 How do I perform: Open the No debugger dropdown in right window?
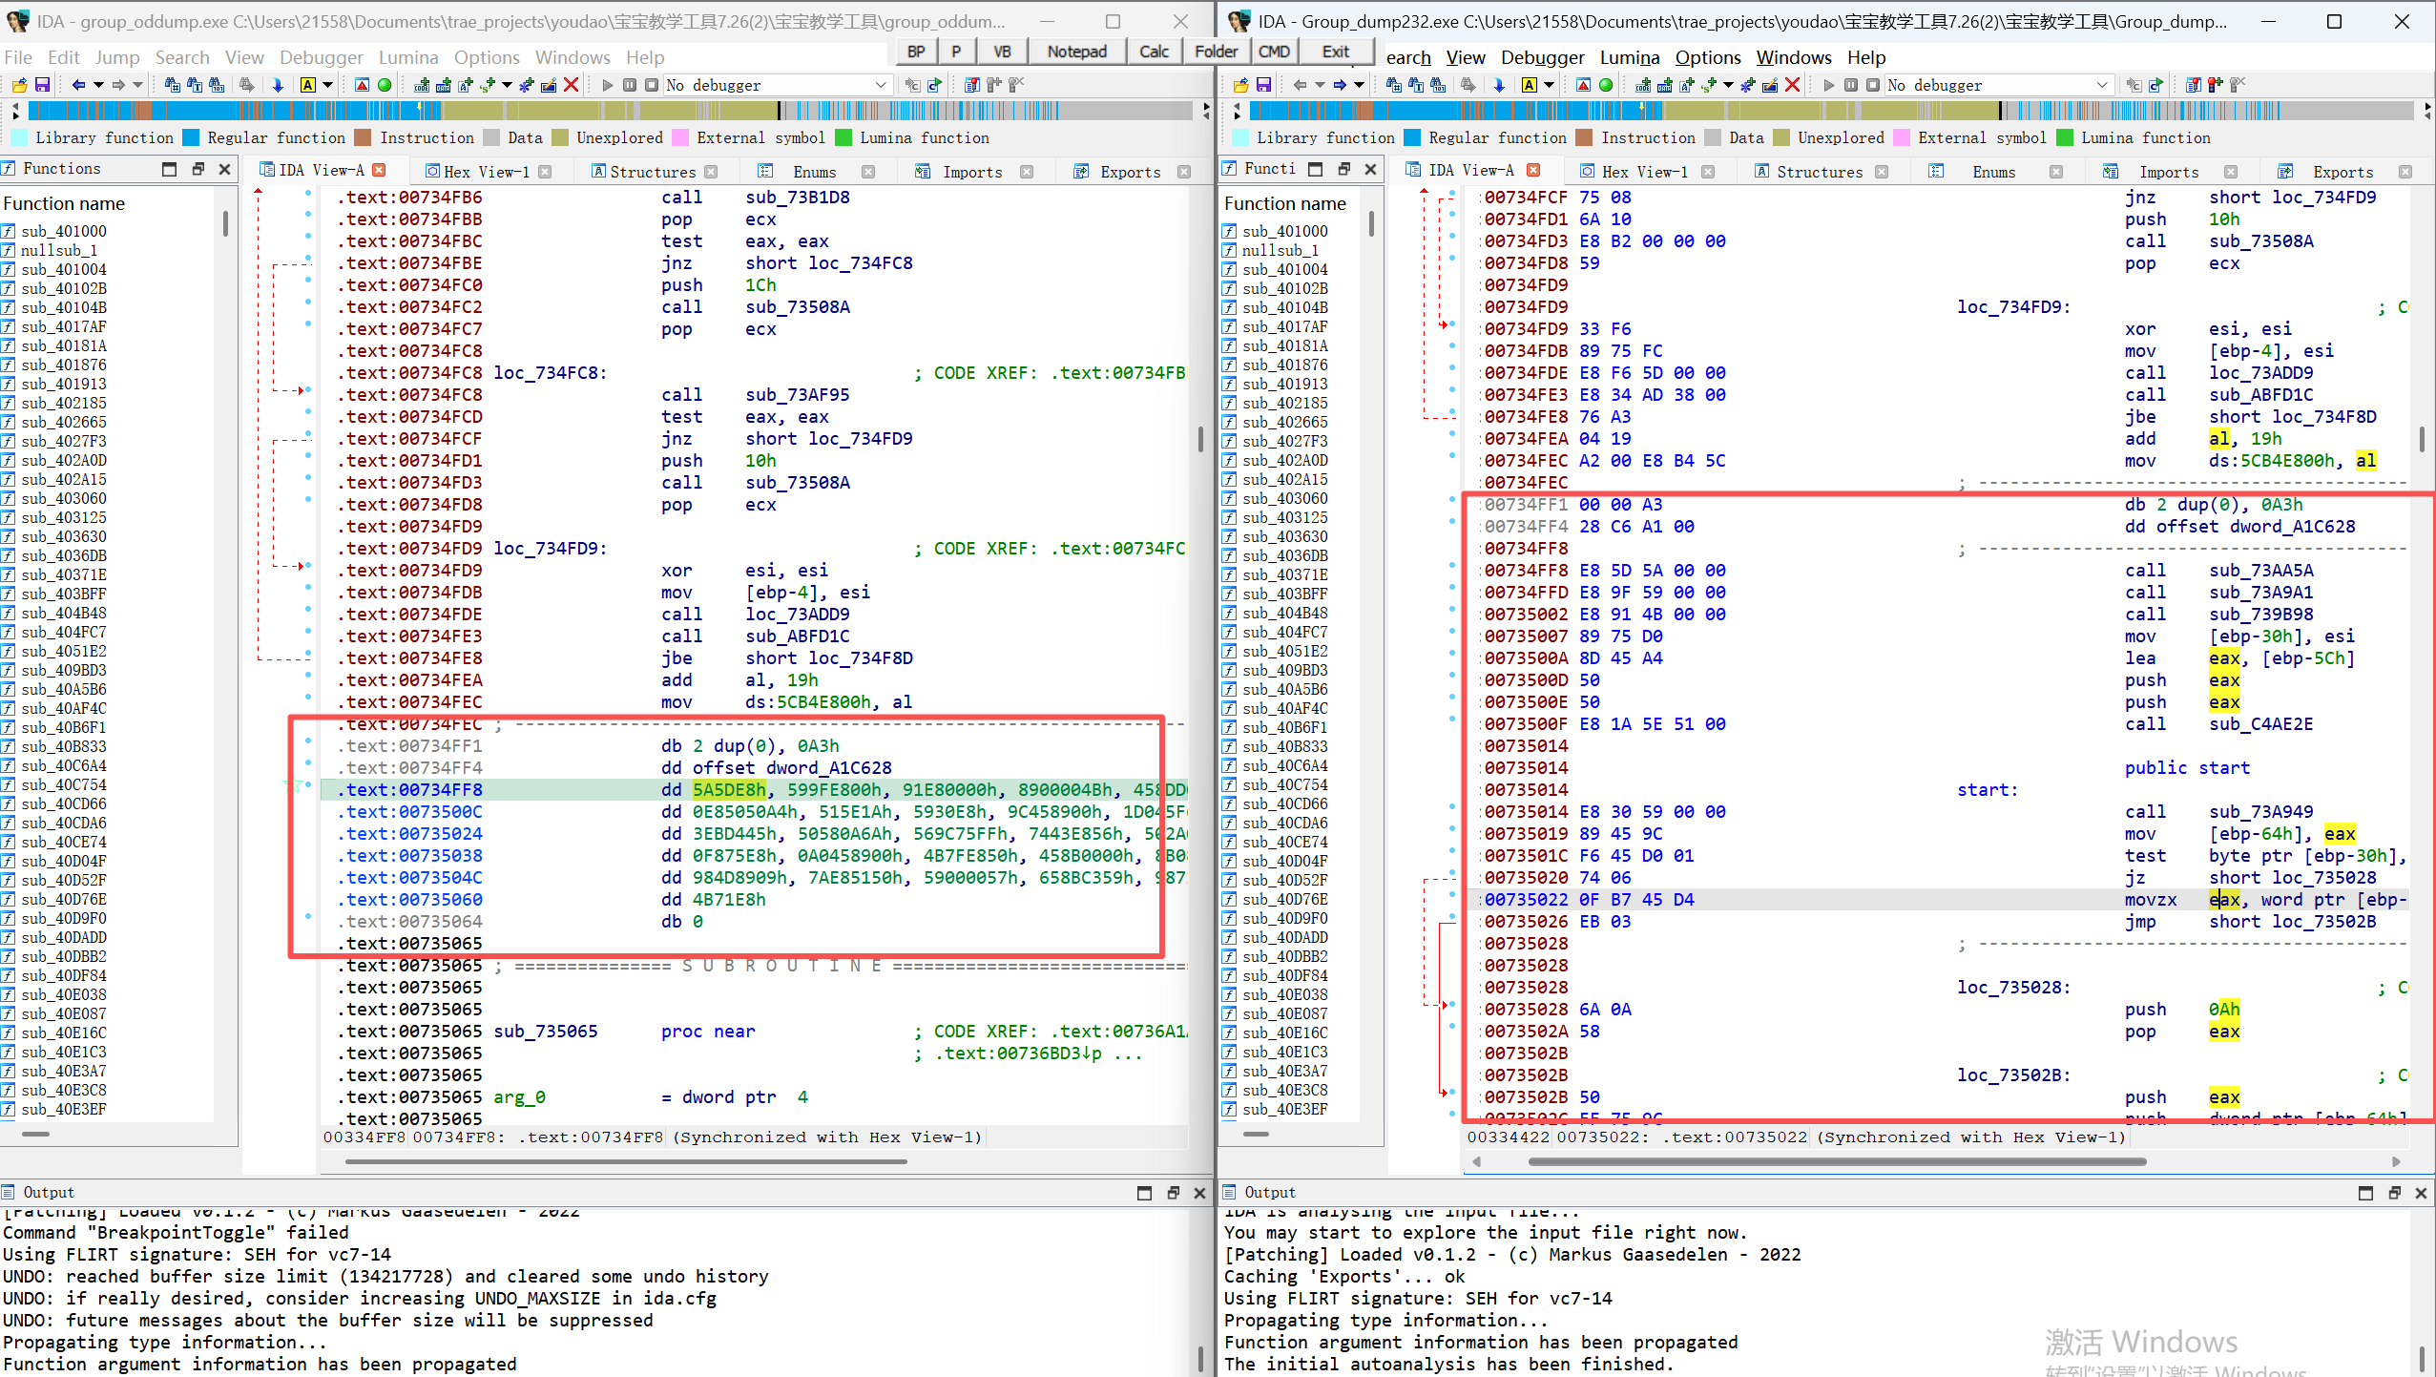[2102, 85]
